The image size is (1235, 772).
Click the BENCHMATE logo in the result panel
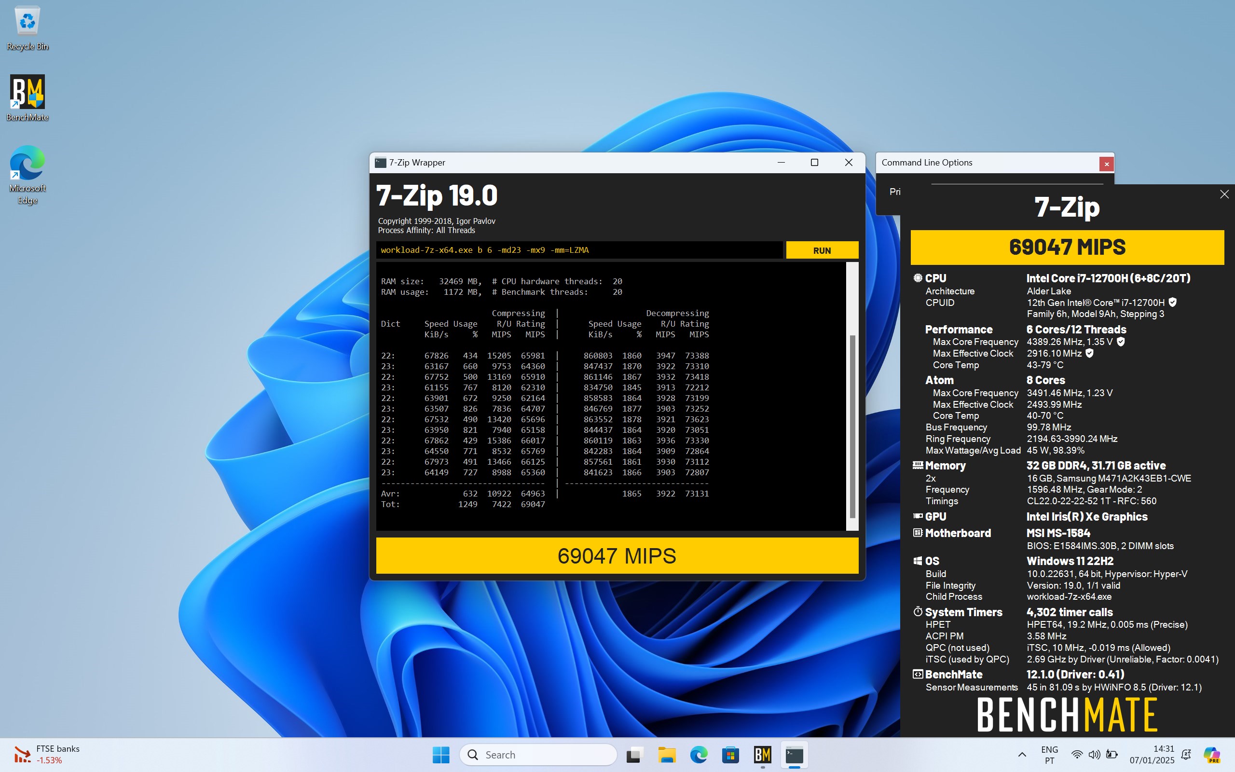point(1067,715)
